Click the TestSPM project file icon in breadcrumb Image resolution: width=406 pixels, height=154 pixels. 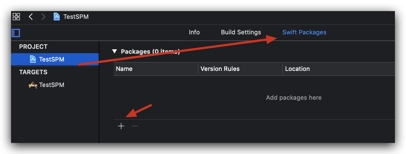tap(57, 17)
